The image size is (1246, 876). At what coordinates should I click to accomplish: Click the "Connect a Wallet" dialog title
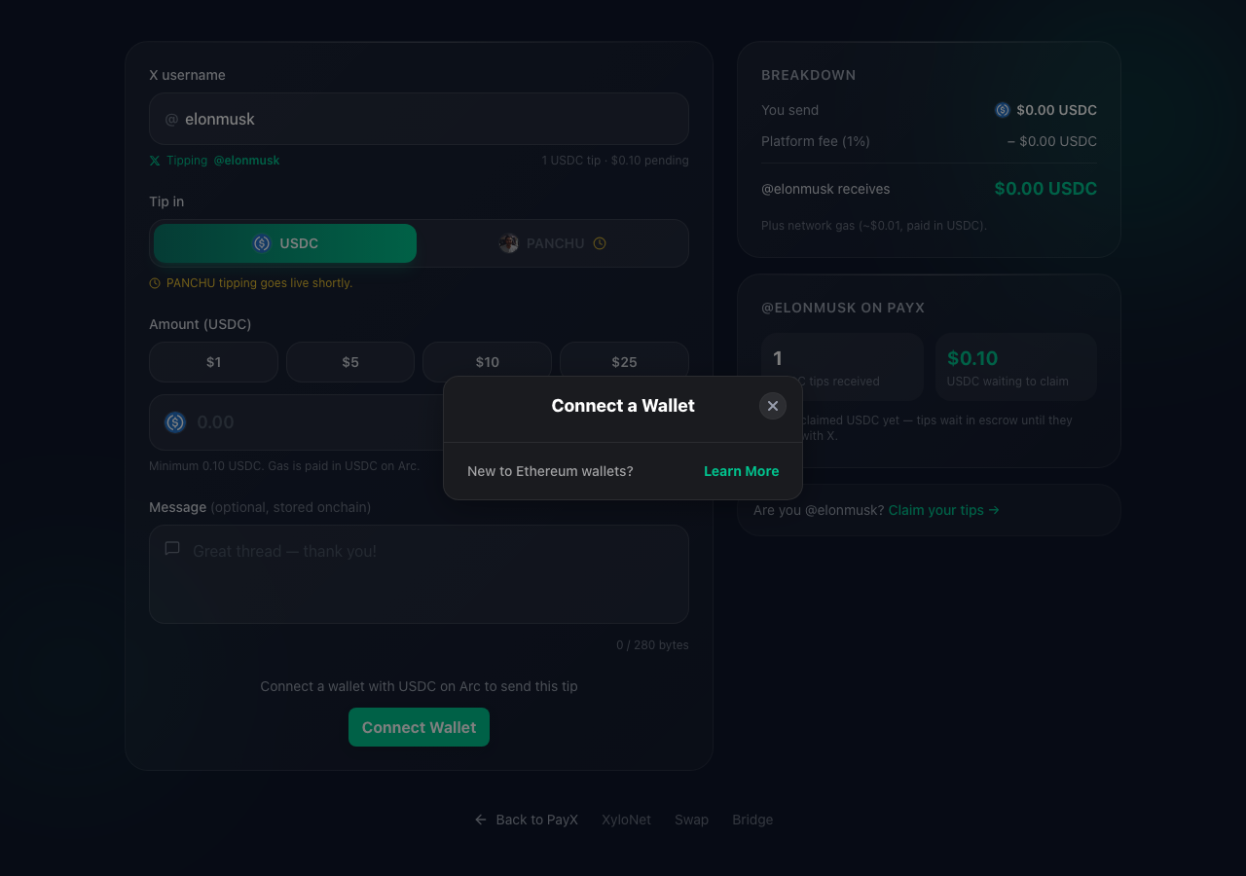pos(623,406)
